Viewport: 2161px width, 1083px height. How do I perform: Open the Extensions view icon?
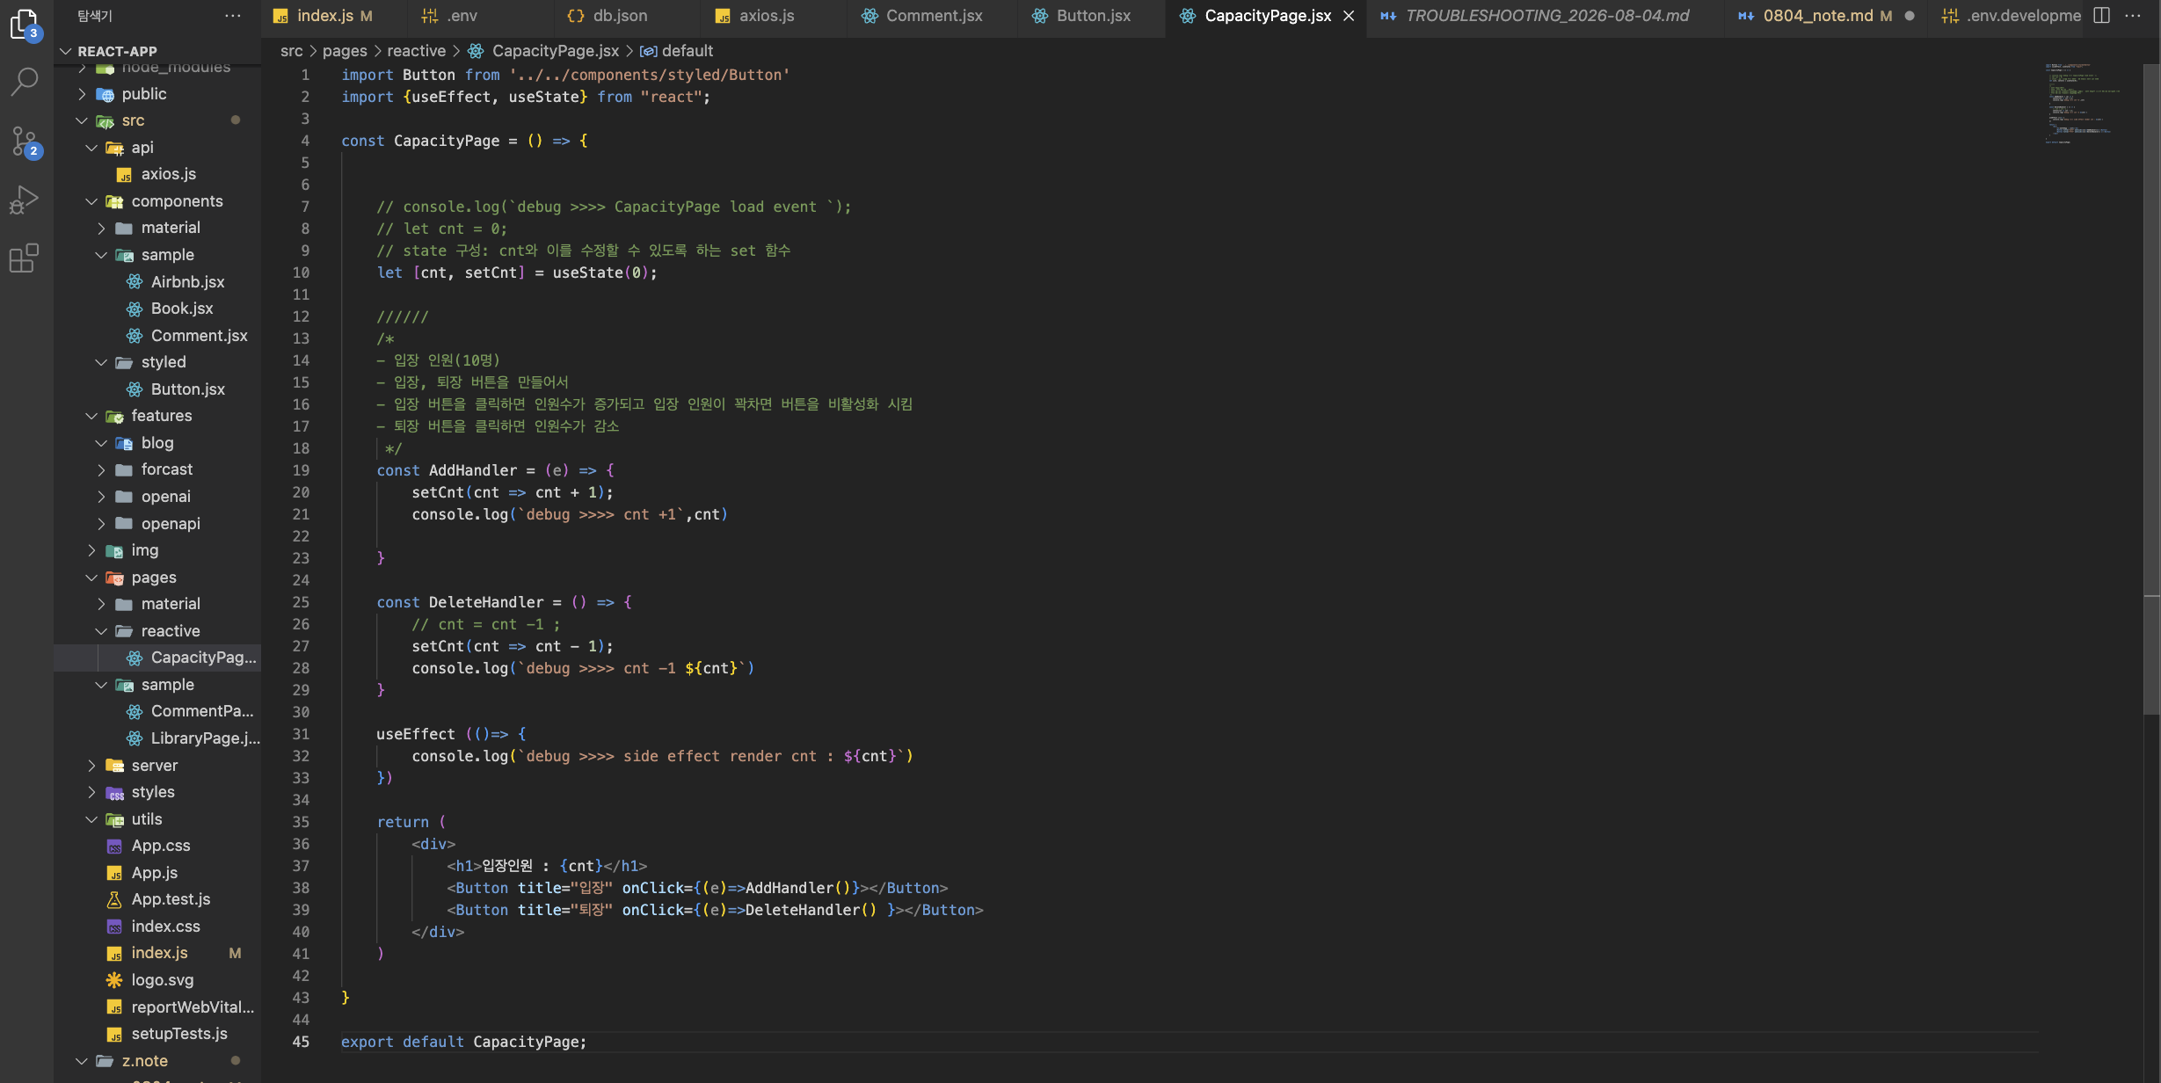pos(25,258)
